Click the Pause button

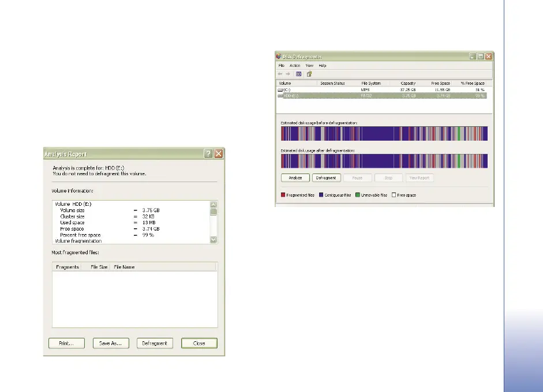(357, 178)
